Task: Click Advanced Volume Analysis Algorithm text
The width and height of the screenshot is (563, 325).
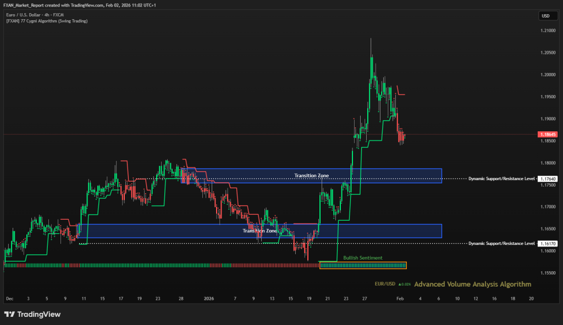Action: pyautogui.click(x=472, y=284)
